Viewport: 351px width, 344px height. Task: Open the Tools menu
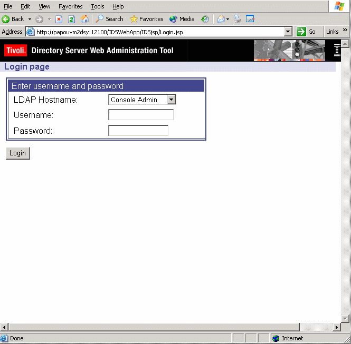coord(97,6)
